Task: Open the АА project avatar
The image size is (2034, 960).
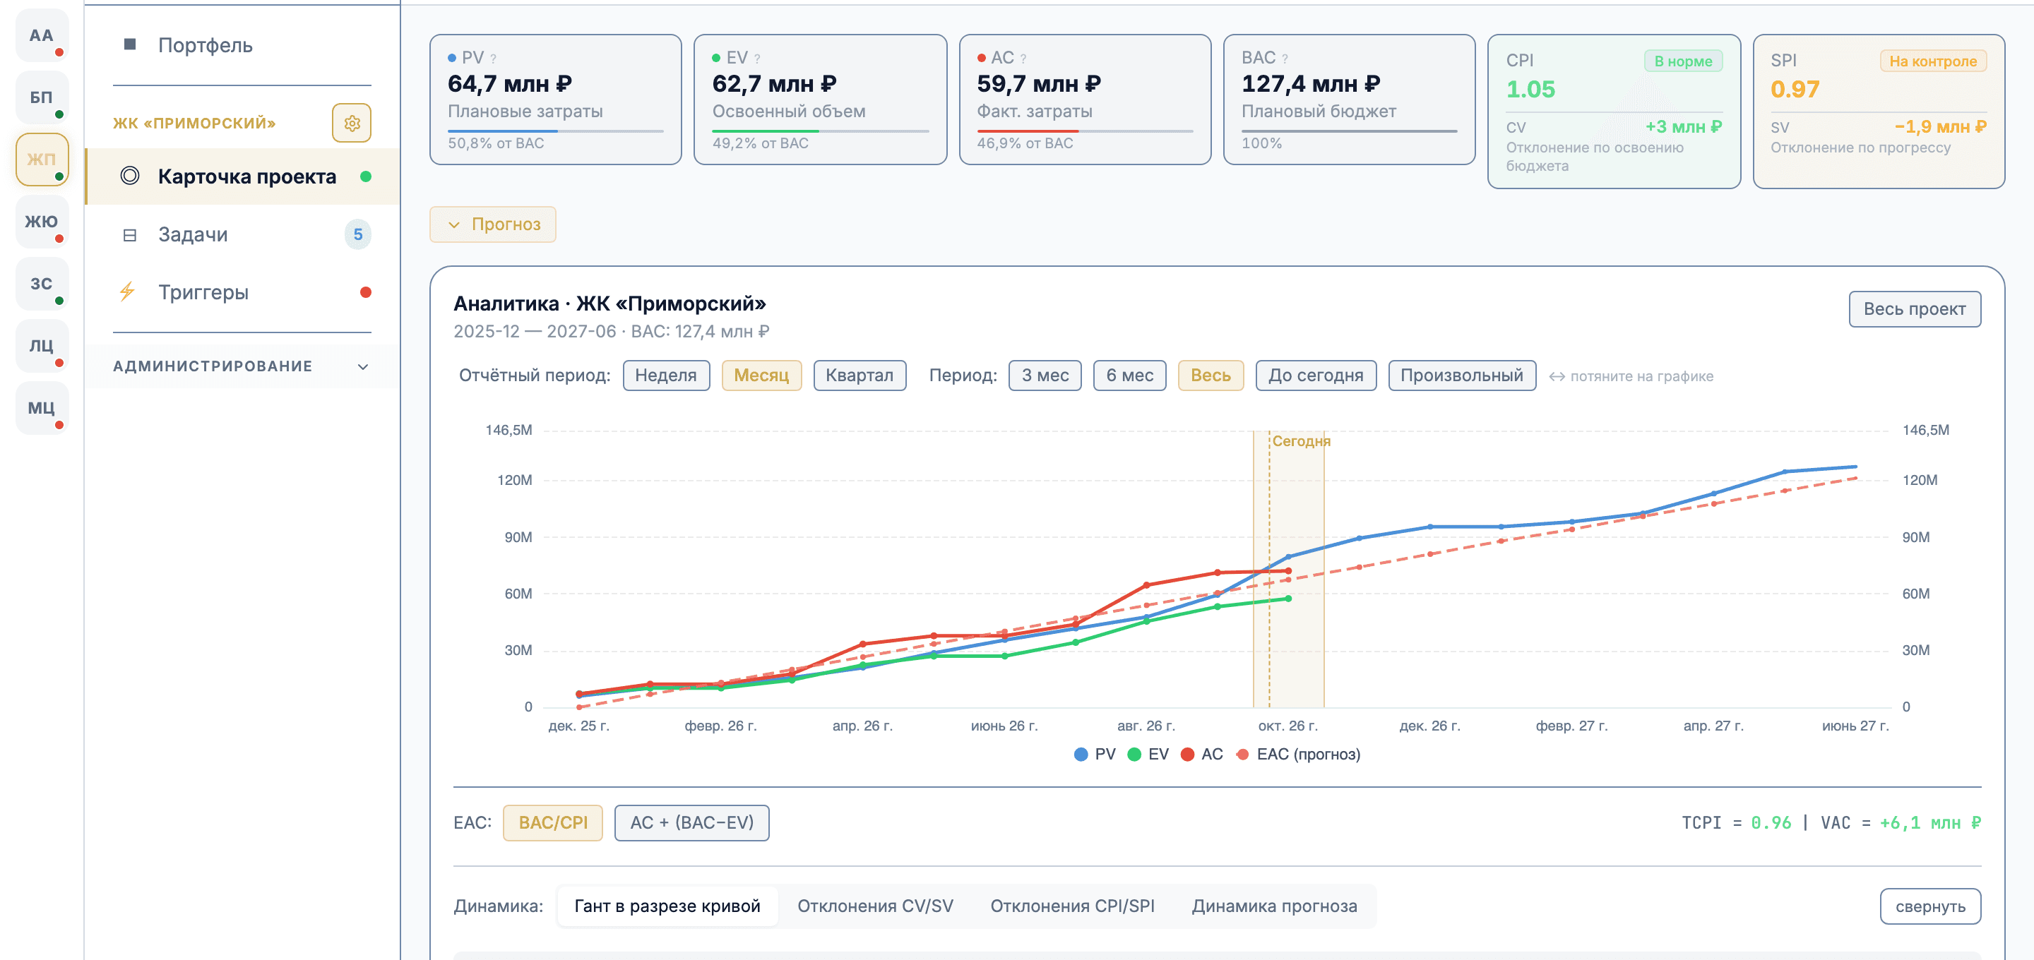Action: point(42,35)
